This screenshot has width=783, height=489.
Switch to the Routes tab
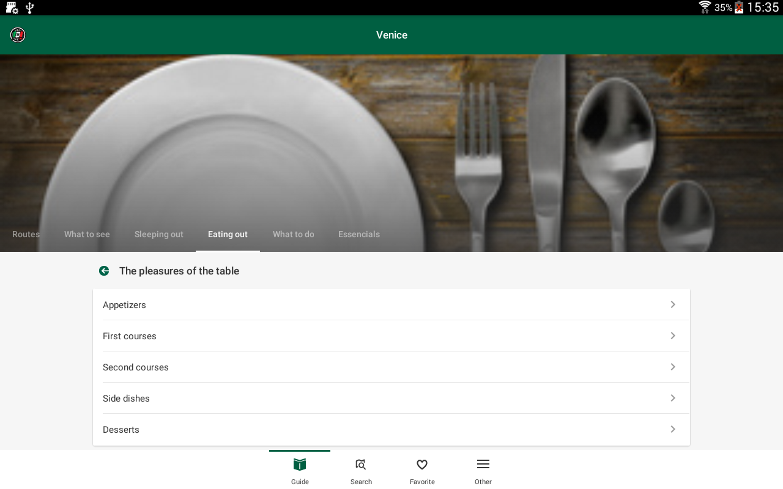26,234
